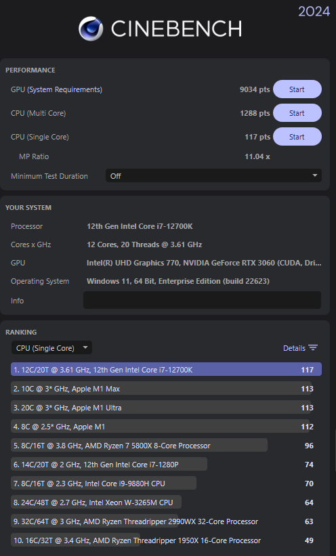Click the Details filter lines icon
The width and height of the screenshot is (336, 556).
click(313, 348)
